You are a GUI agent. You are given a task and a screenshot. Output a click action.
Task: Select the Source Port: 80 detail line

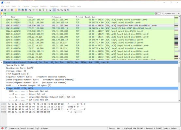(x=15, y=65)
